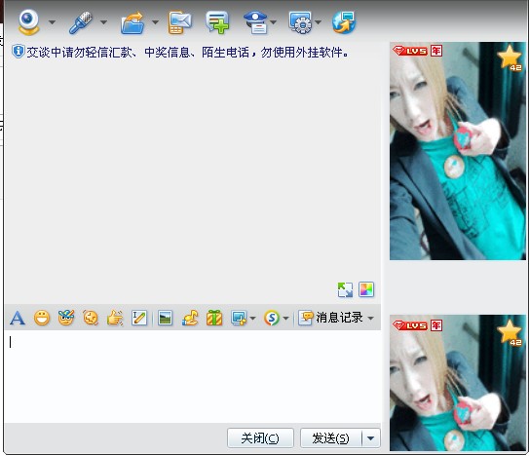The image size is (529, 456).
Task: Click the star 42 badge on top avatar
Action: tap(510, 57)
